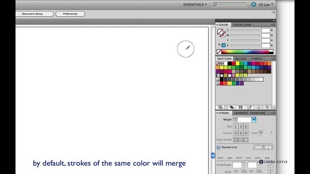Select the Butt Cap option
The image size is (310, 174).
pos(235,127)
